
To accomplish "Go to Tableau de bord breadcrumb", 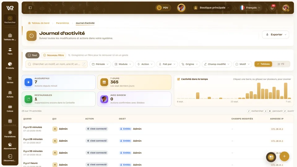I will pyautogui.click(x=39, y=23).
